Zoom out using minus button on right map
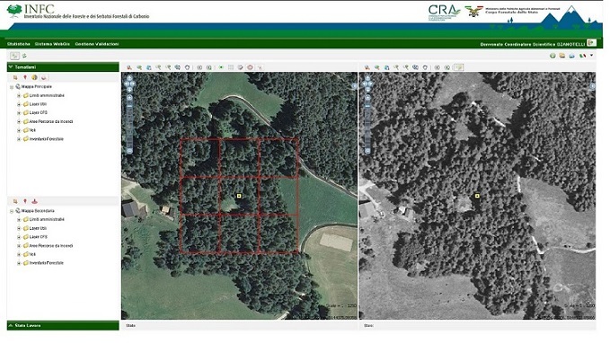Screen dimensions: 610x343 [x=367, y=151]
